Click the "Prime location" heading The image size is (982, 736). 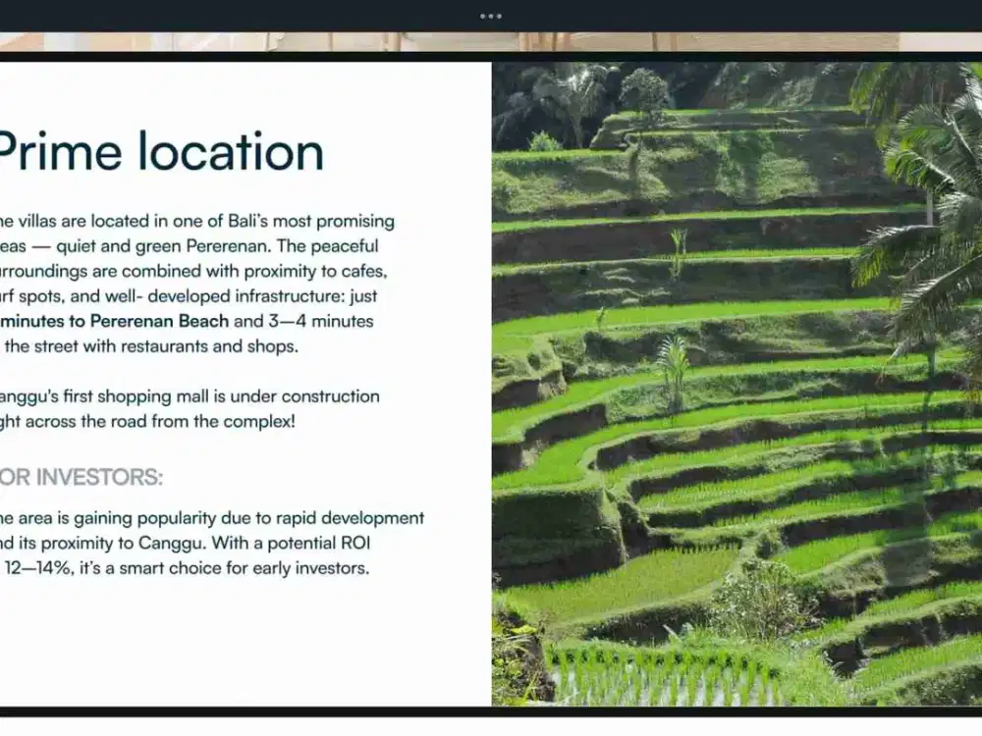(x=160, y=151)
